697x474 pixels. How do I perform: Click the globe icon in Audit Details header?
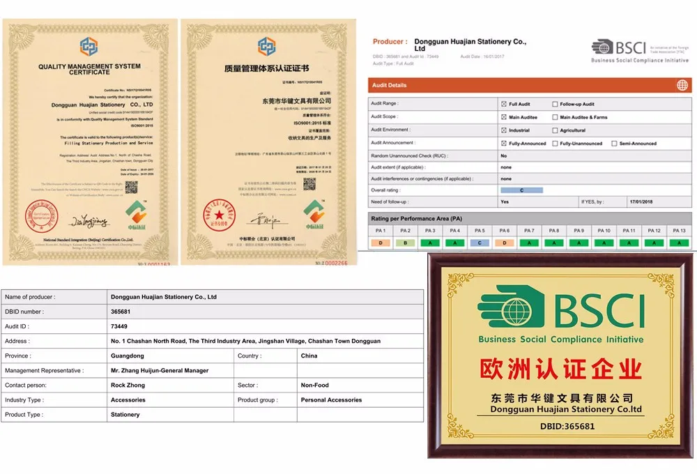pos(682,85)
